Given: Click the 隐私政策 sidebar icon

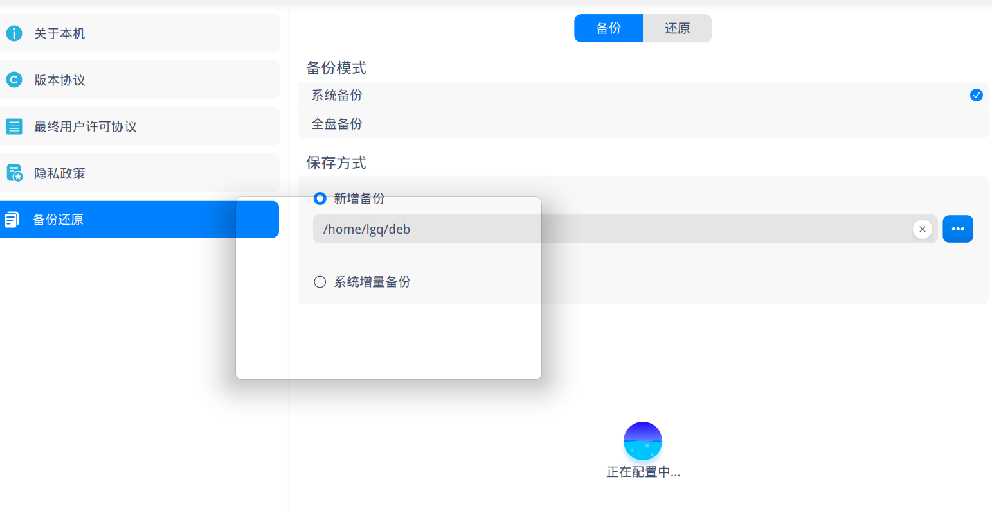Looking at the screenshot, I should click(14, 173).
